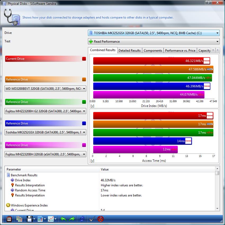
Task: Click the blue Reference Drive color swatch
Action: point(84,123)
